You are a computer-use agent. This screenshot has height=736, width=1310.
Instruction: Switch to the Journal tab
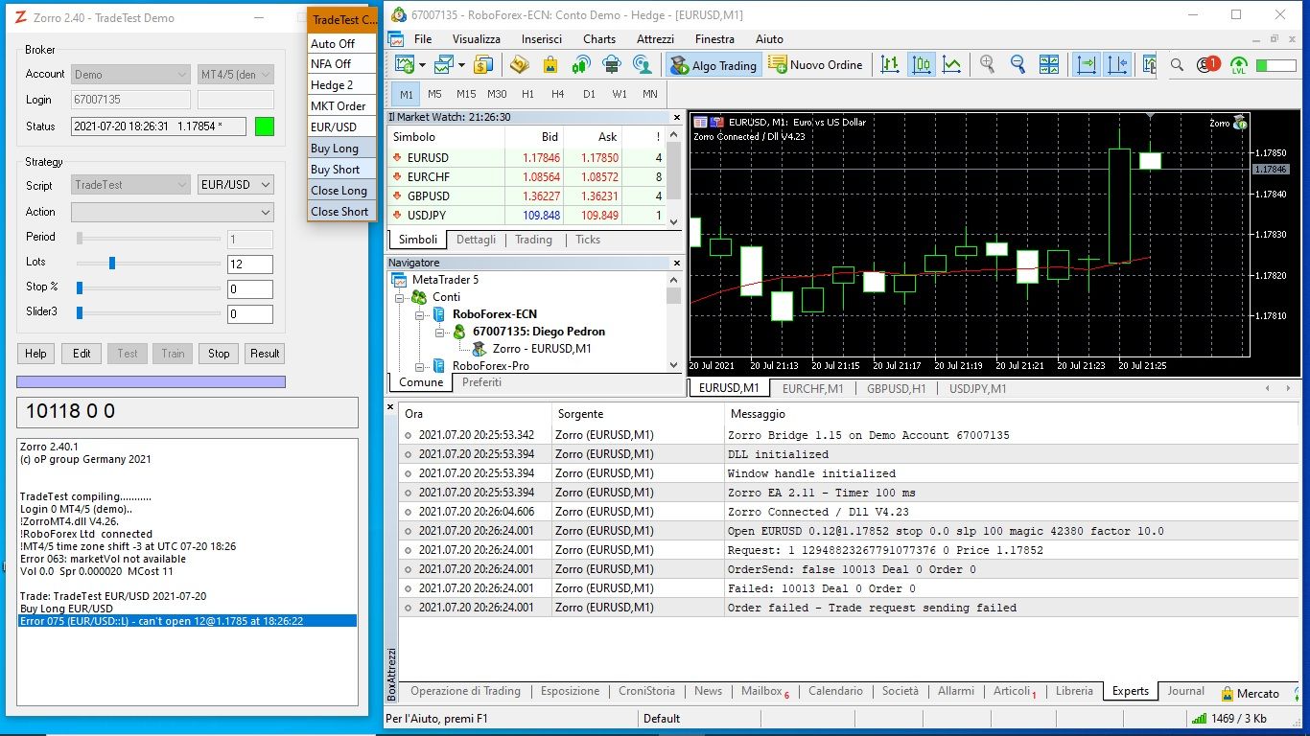point(1185,691)
